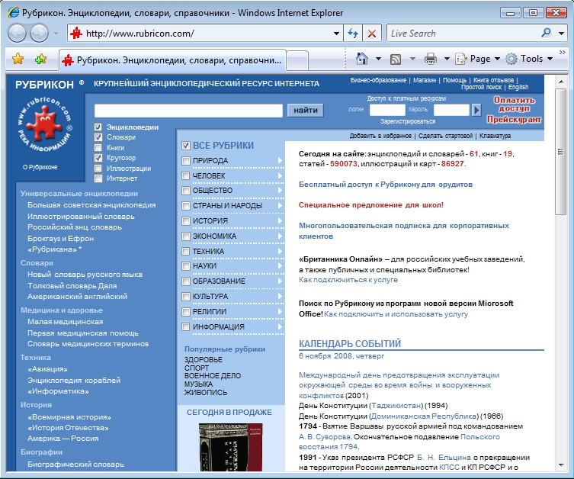Click the Add to Favorites icon
The width and height of the screenshot is (574, 479).
(x=40, y=59)
